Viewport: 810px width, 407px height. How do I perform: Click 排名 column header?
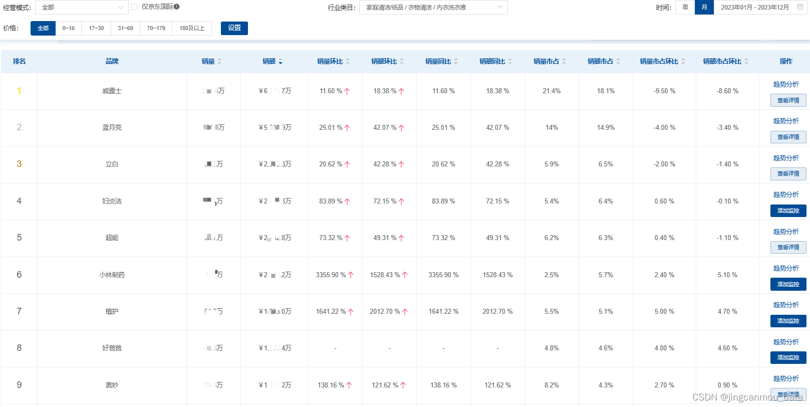coord(19,61)
